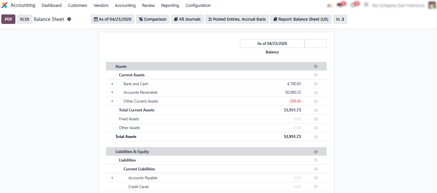Image resolution: width=437 pixels, height=193 pixels.
Task: Expand the Bank and Cash row
Action: coord(112,84)
